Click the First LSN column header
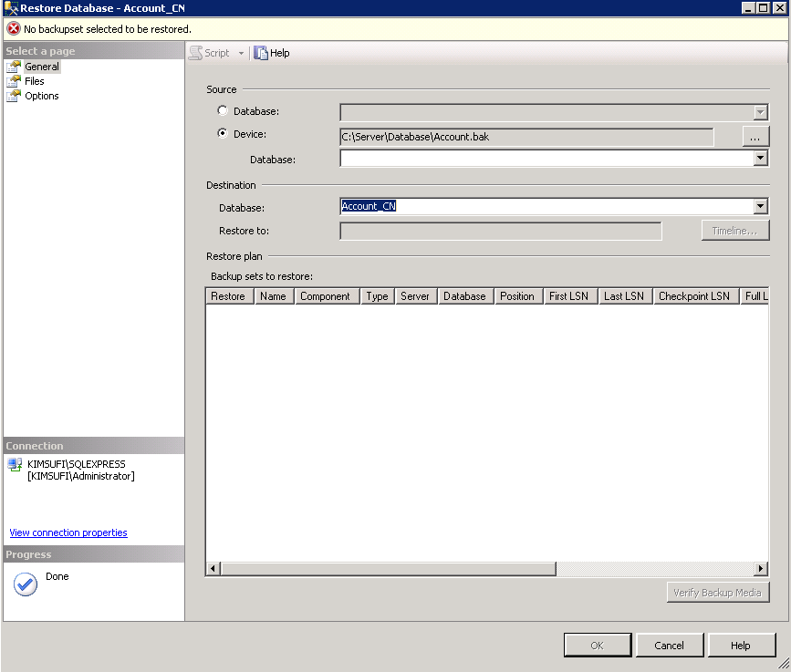The width and height of the screenshot is (791, 672). [x=570, y=296]
